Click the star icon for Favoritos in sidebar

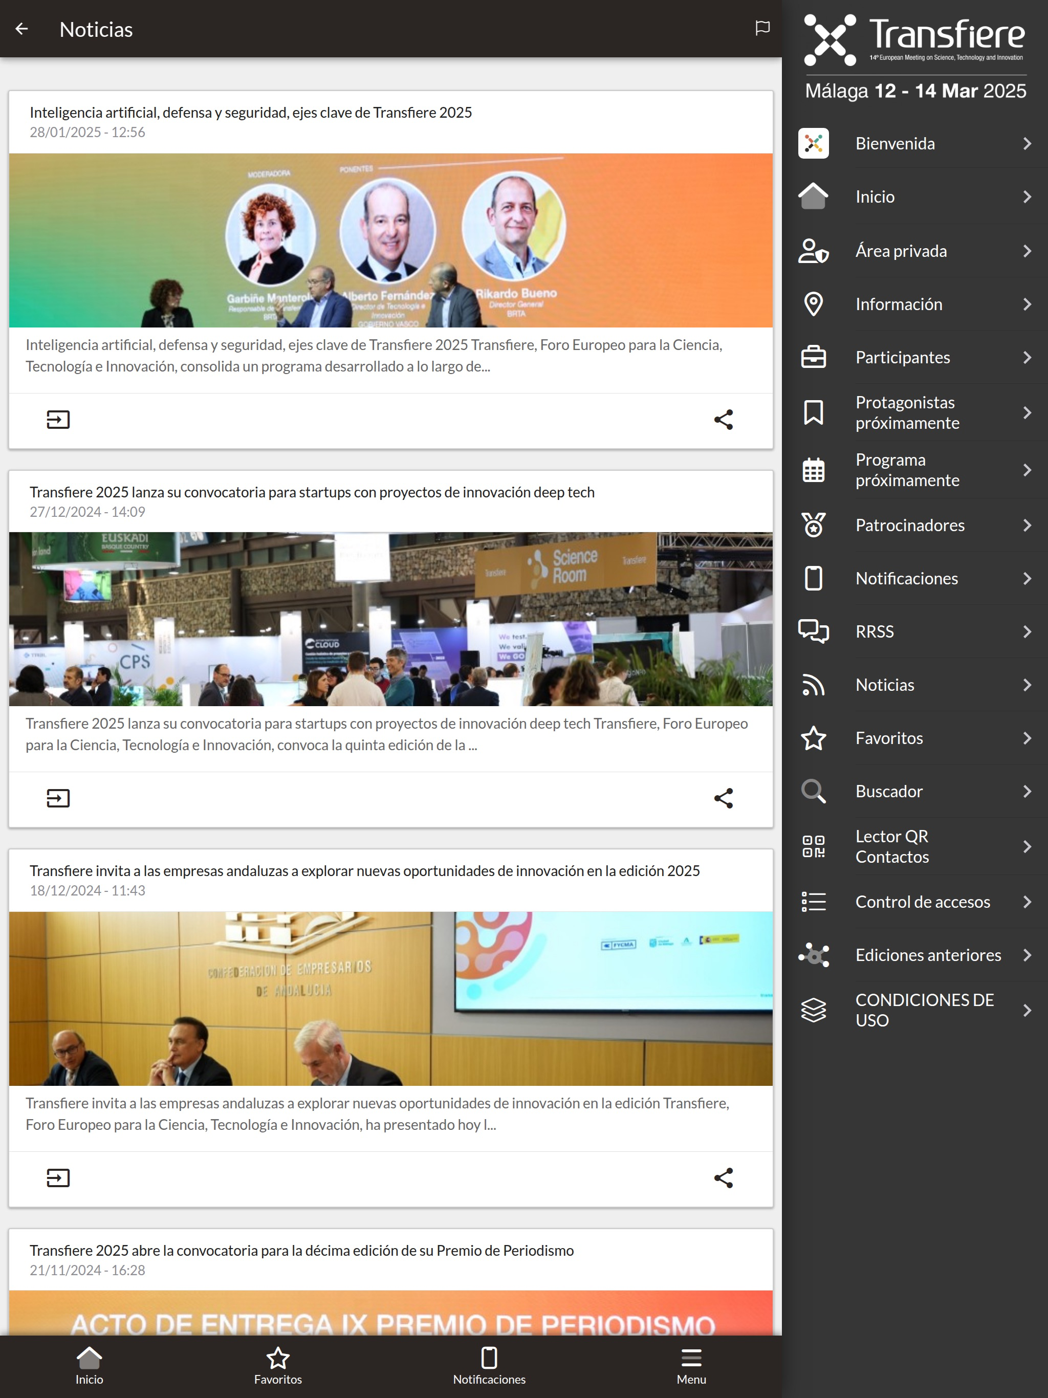coord(814,738)
